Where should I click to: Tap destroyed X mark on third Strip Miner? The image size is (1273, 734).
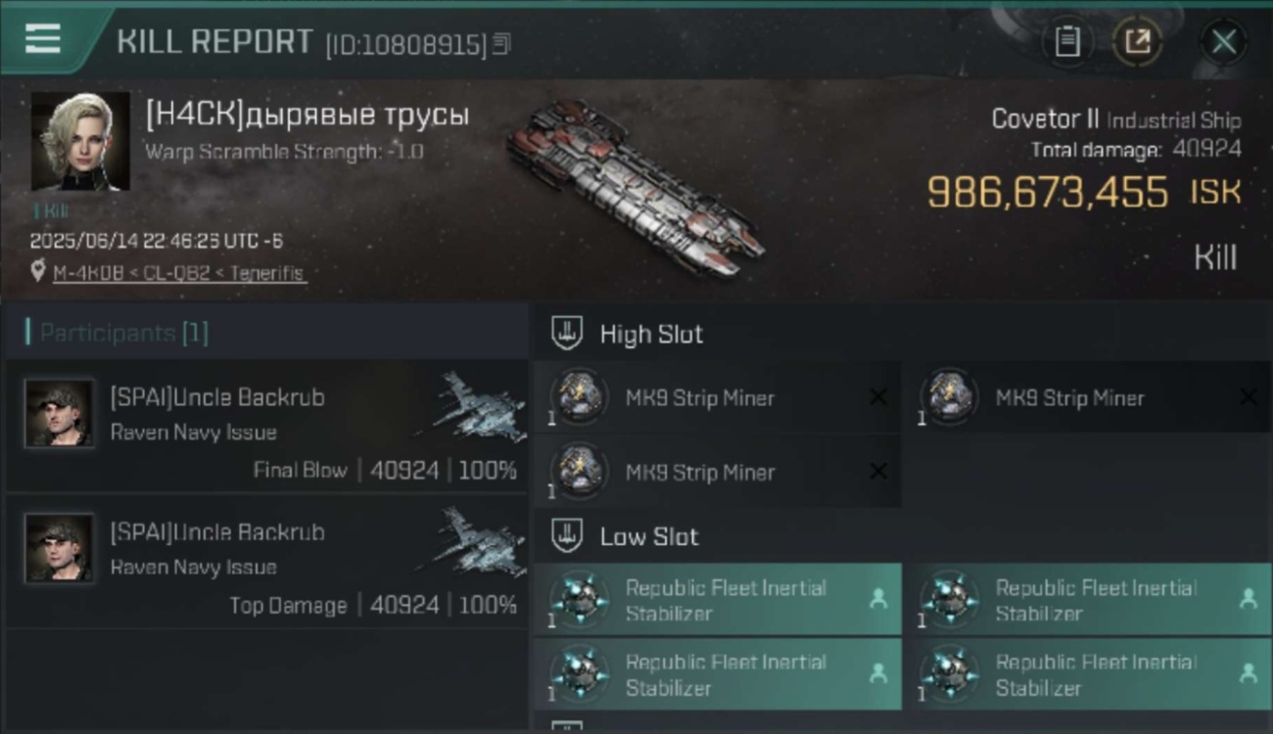(x=878, y=472)
